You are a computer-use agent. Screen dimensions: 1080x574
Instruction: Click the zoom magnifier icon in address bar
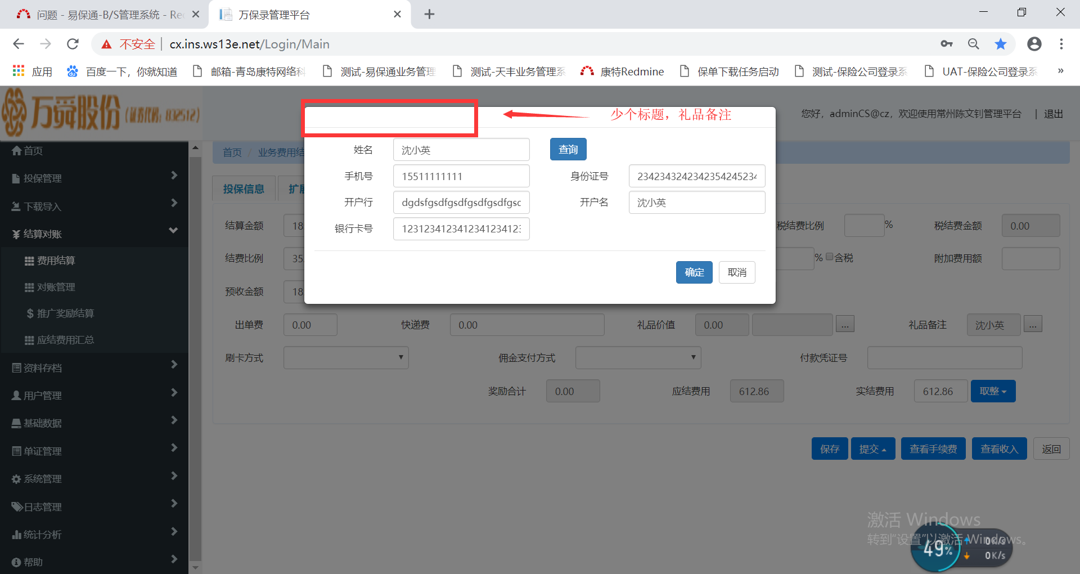click(974, 44)
